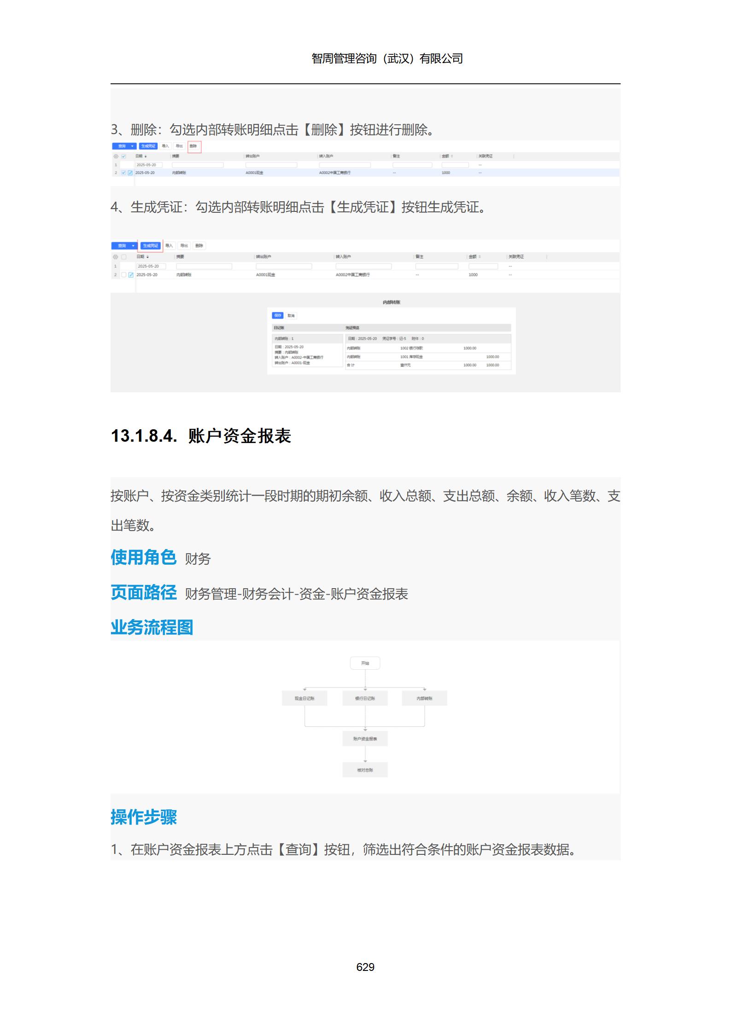The width and height of the screenshot is (731, 1034).
Task: Click the page number 629
Action: [x=365, y=967]
